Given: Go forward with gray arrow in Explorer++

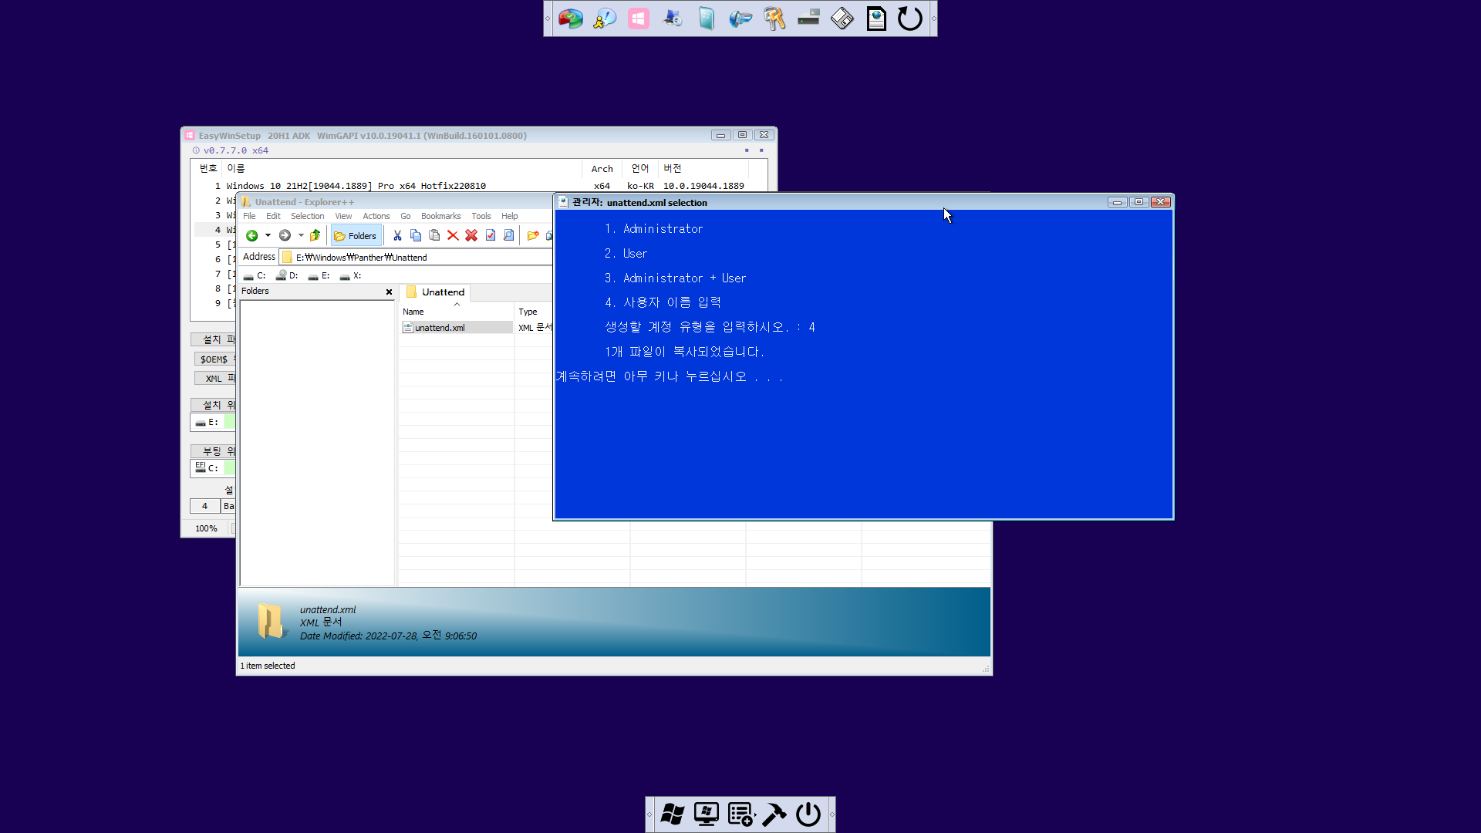Looking at the screenshot, I should (x=285, y=236).
